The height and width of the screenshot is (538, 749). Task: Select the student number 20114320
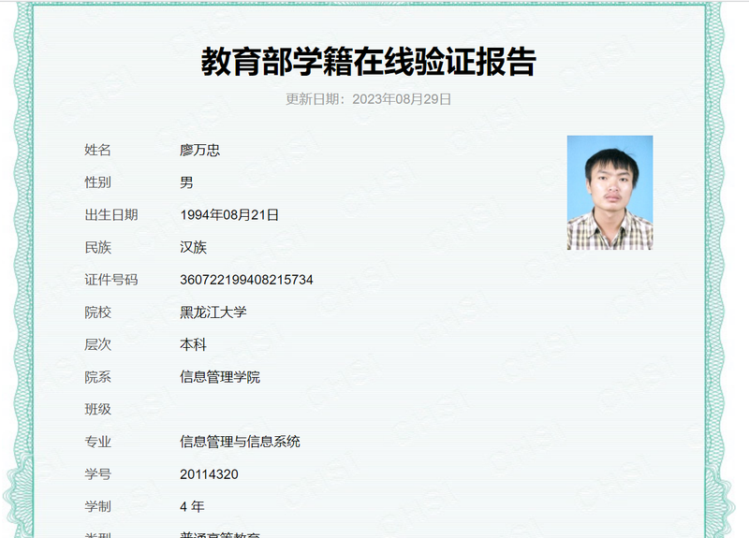(209, 474)
